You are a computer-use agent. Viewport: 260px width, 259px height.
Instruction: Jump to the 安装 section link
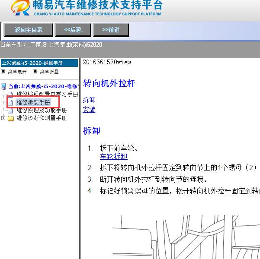coord(89,110)
